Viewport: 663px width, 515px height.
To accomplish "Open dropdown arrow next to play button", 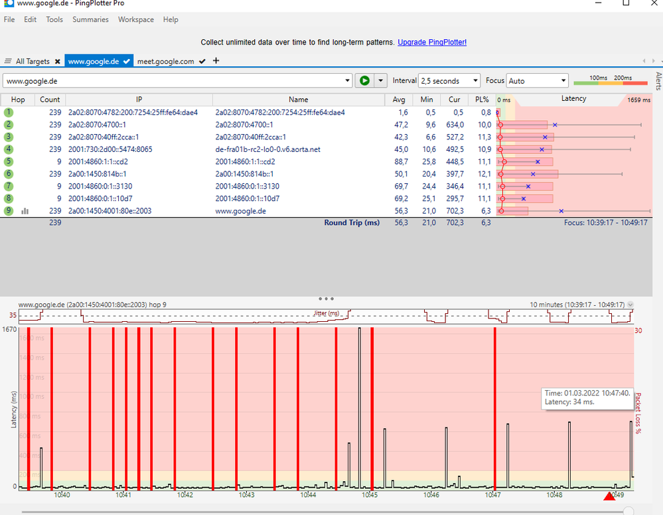I will pos(380,80).
